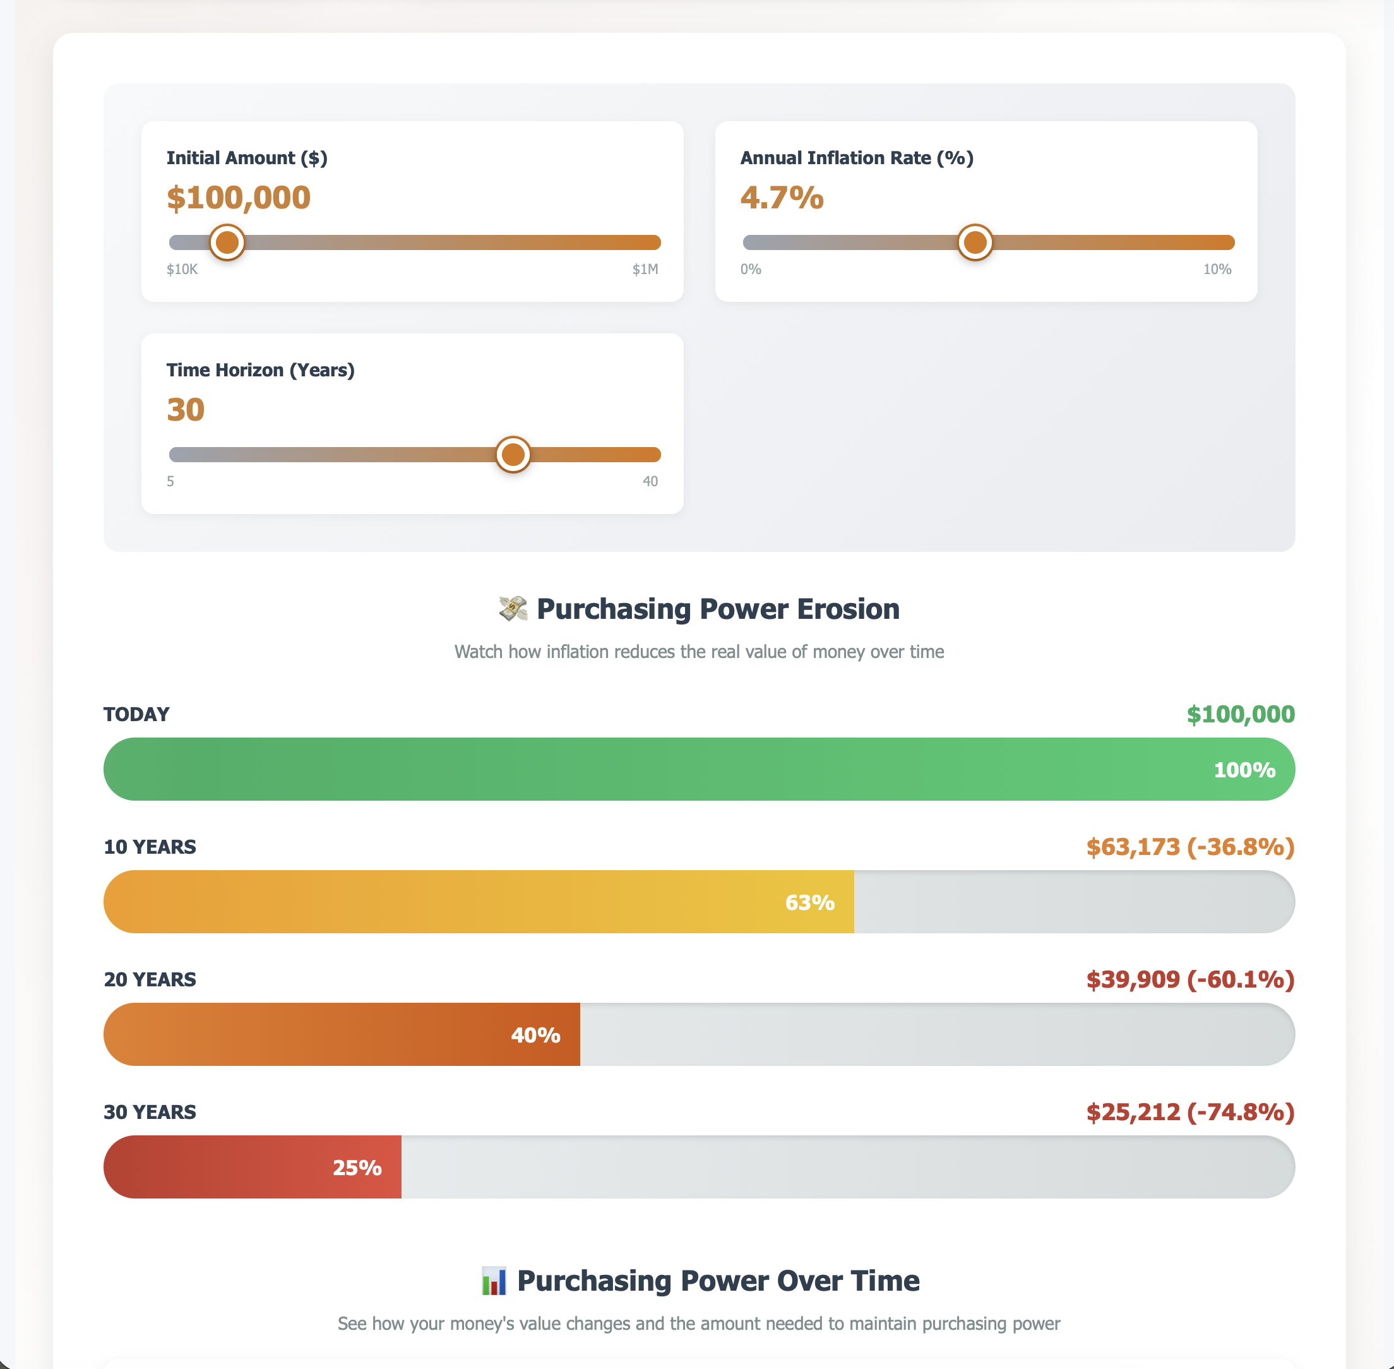
Task: Click the TODAY row label text
Action: coord(136,715)
